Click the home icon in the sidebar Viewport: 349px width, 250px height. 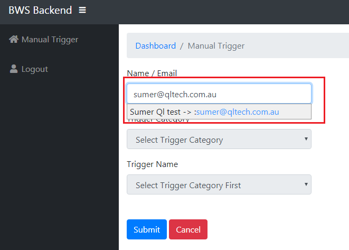pyautogui.click(x=14, y=40)
